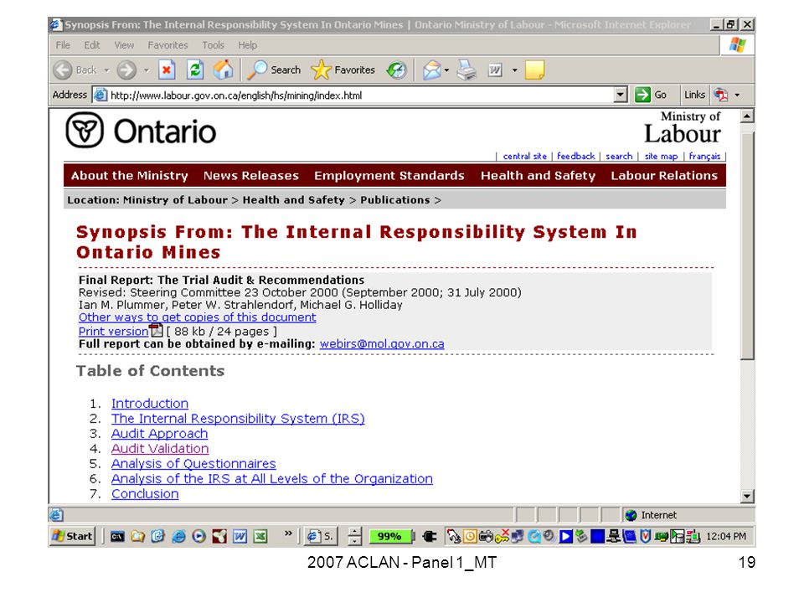The width and height of the screenshot is (804, 603).
Task: Click the Mail envelope toolbar icon
Action: (432, 70)
